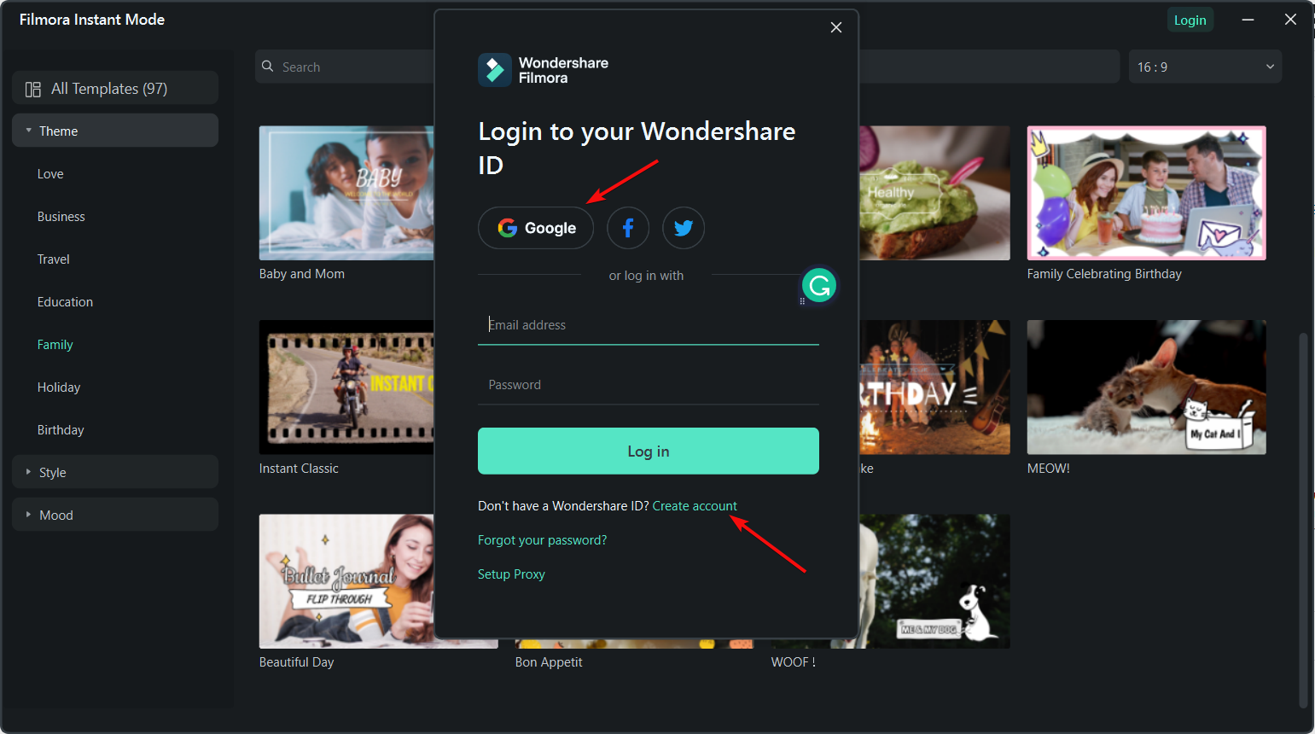Image resolution: width=1315 pixels, height=734 pixels.
Task: Click the All Templates grid icon
Action: (x=33, y=89)
